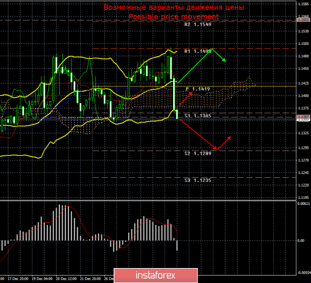Click the highlighted 1.1553 price tag
Viewport: 311px width, 283px height.
[304, 20]
